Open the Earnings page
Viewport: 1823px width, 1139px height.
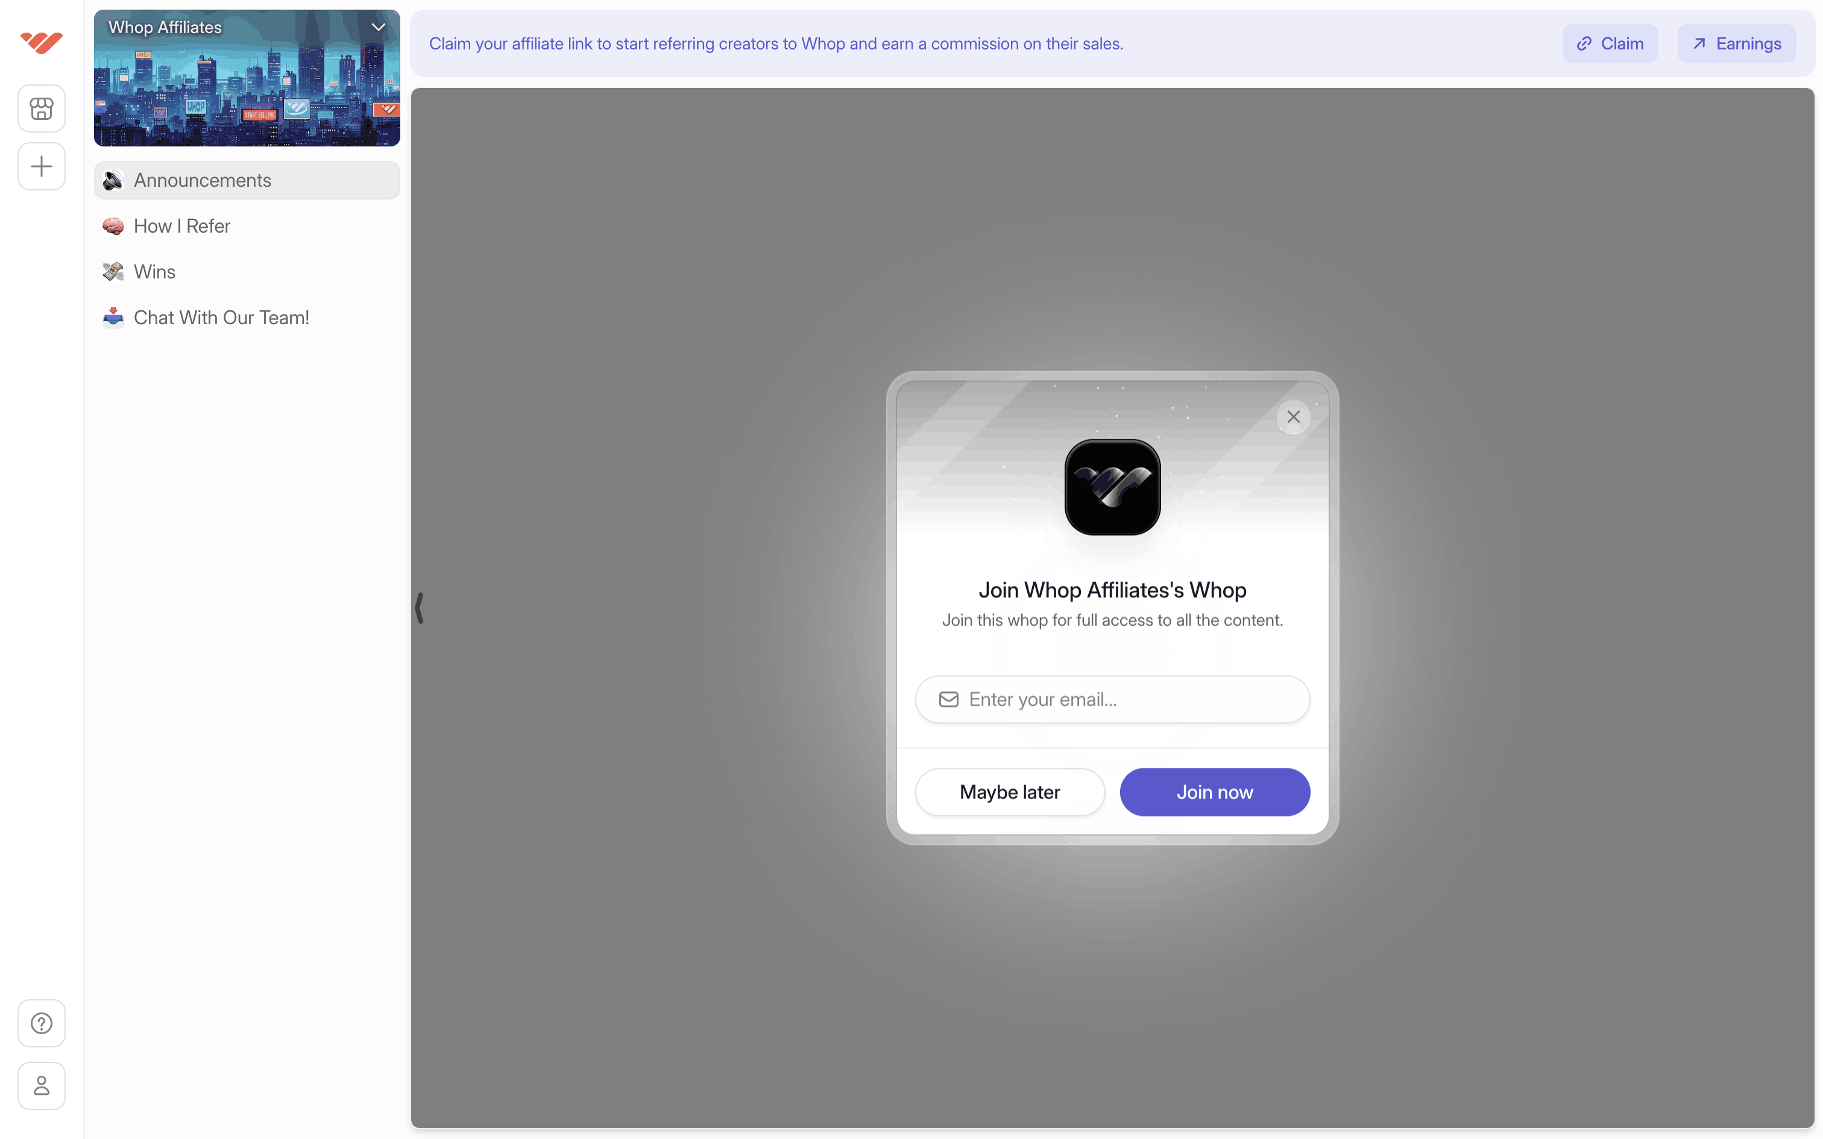coord(1736,43)
